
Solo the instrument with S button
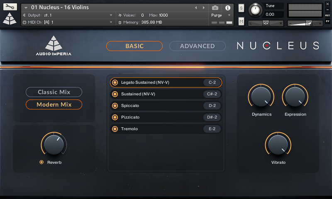241,8
